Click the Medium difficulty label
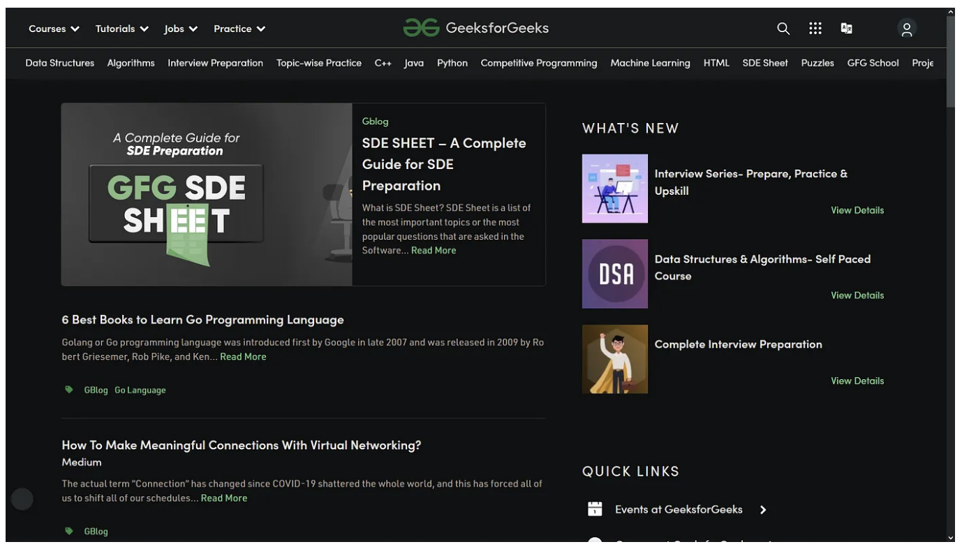The image size is (962, 549). pyautogui.click(x=82, y=462)
